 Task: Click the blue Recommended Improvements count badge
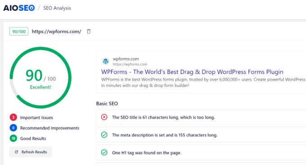(13, 128)
